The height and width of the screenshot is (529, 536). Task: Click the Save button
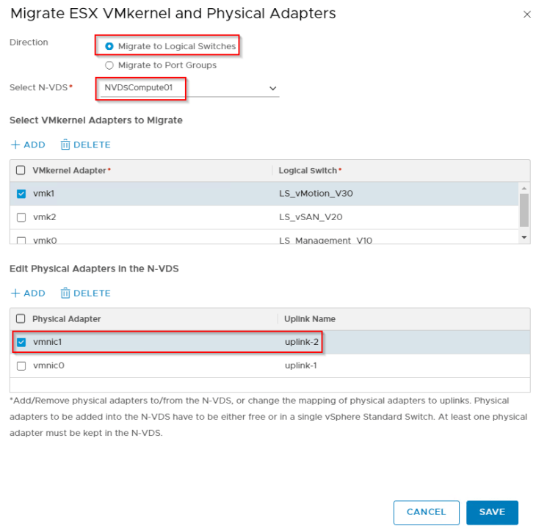491,512
